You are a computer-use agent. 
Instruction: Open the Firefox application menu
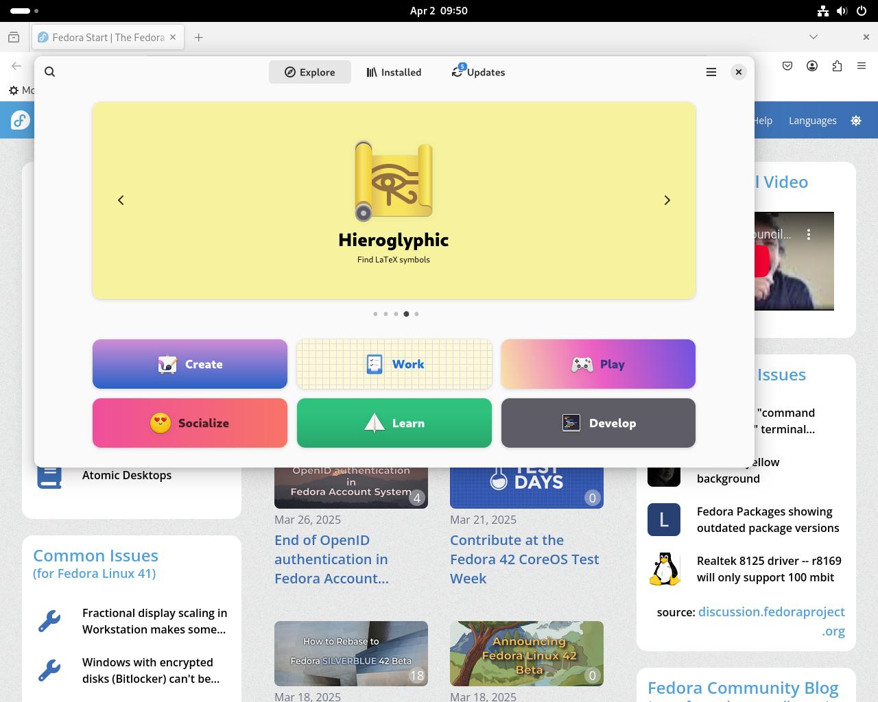862,66
